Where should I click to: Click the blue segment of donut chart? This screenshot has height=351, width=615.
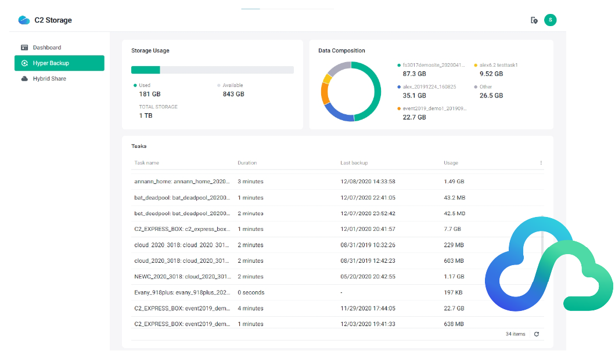pos(338,113)
